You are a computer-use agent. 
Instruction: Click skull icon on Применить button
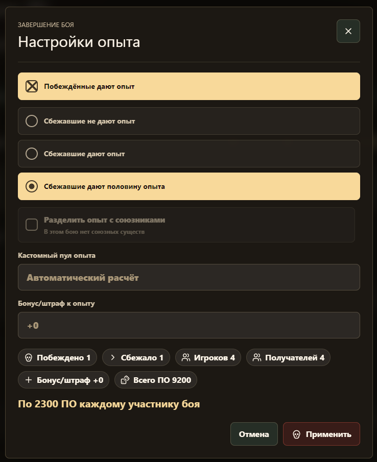(296, 434)
